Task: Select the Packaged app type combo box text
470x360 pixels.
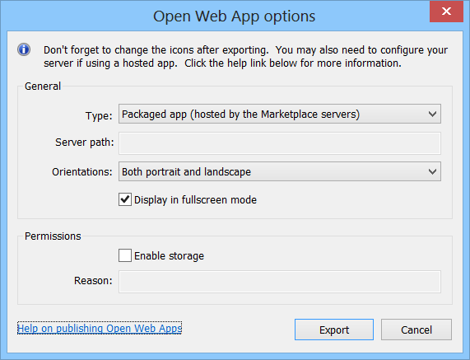Action: coord(240,115)
